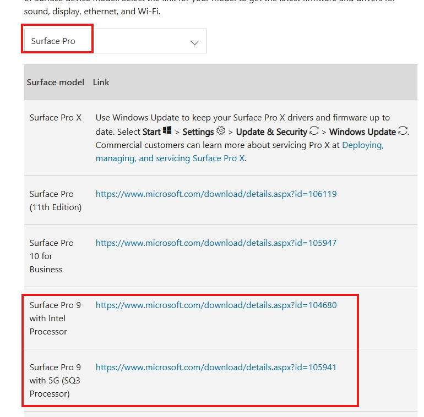
Task: Select the Surface Pro X row label
Action: 56,118
